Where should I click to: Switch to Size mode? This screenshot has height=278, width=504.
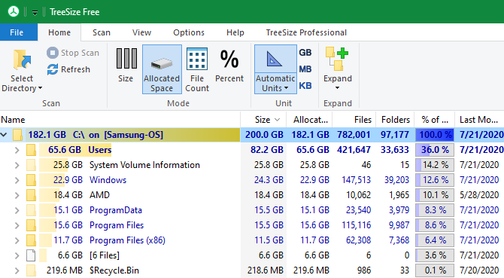[126, 66]
